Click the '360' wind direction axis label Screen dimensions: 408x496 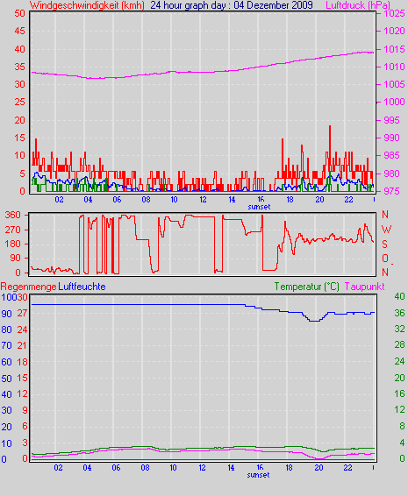(x=13, y=215)
